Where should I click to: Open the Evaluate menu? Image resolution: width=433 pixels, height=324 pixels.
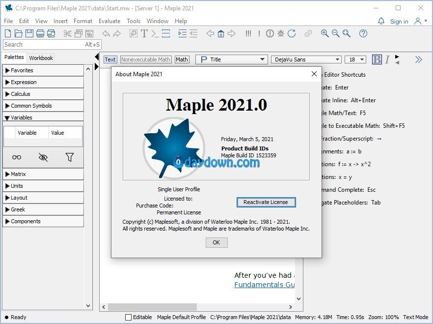point(109,21)
